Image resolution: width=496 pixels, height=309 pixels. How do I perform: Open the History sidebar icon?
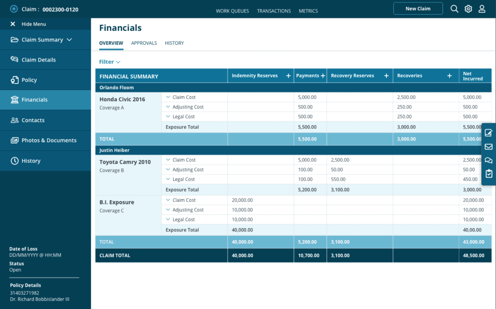[x=15, y=161]
